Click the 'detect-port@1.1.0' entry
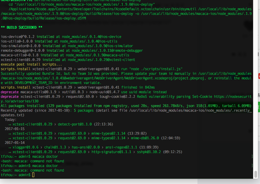The height and width of the screenshot is (184, 260). tap(75, 124)
